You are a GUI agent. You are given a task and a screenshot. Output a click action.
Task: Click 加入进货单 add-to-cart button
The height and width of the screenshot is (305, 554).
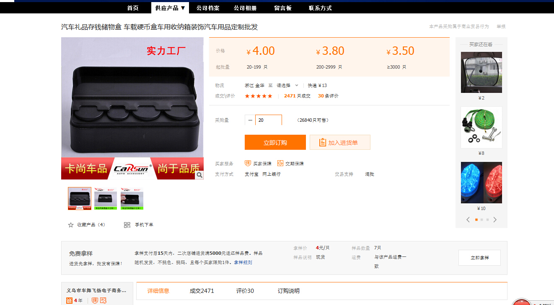[340, 142]
